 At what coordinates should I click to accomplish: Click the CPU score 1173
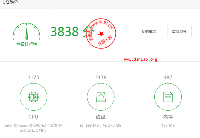[33, 77]
